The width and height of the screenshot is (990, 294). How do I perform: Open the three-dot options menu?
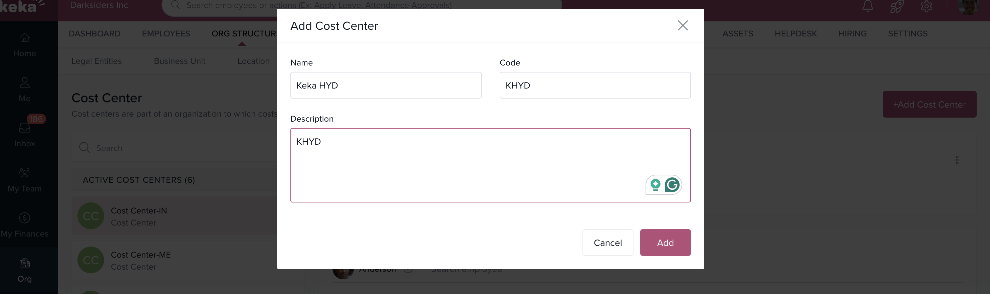[x=957, y=160]
